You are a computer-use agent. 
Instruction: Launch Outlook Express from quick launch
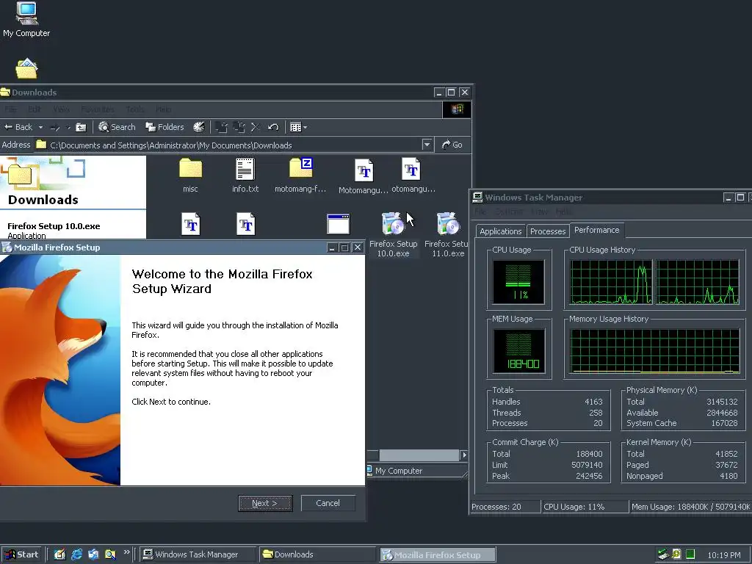93,554
